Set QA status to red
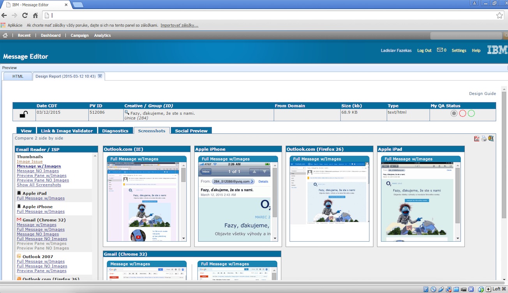 click(x=462, y=114)
